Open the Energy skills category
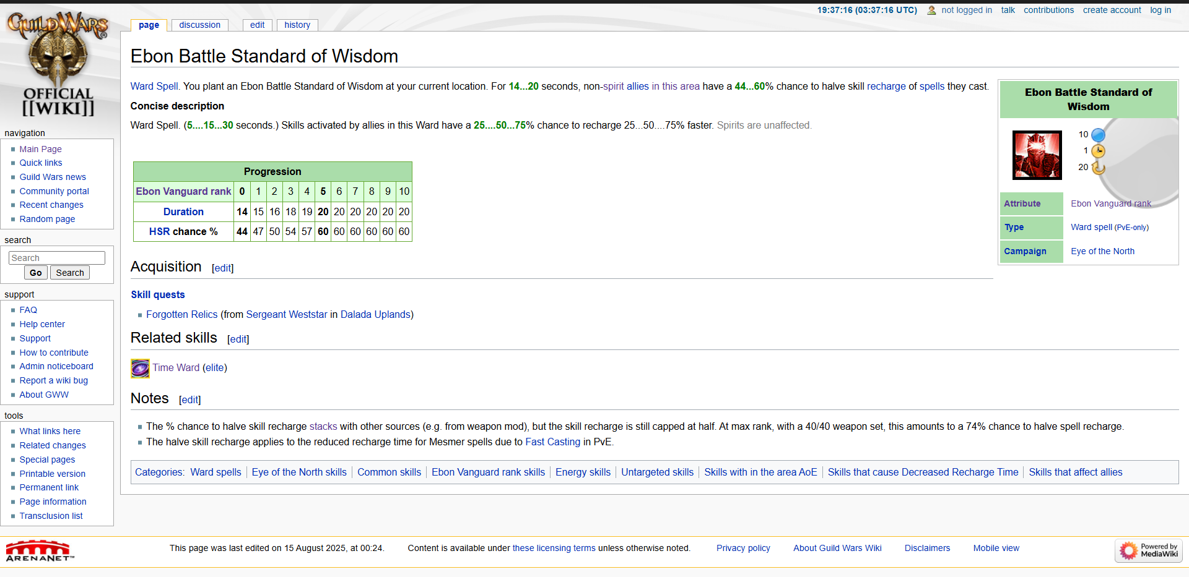1189x577 pixels. pos(583,472)
